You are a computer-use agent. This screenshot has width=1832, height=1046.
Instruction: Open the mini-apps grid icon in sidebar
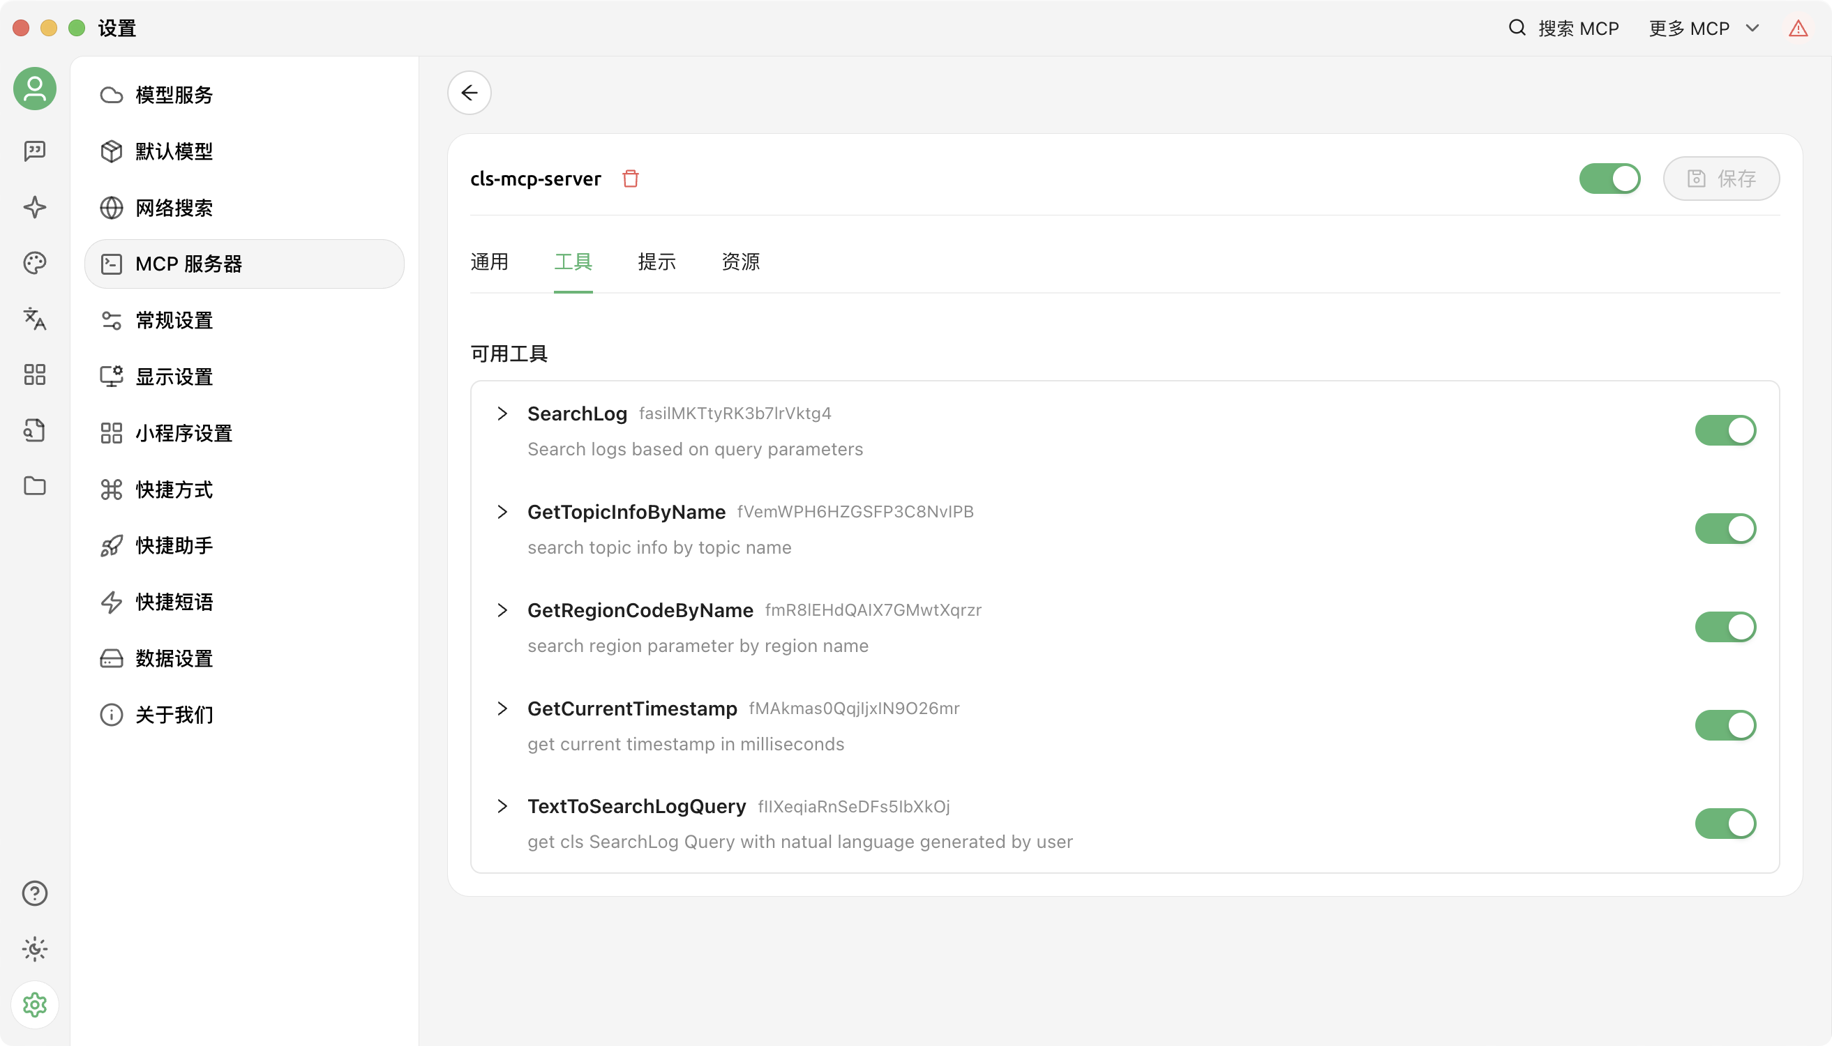pyautogui.click(x=34, y=374)
